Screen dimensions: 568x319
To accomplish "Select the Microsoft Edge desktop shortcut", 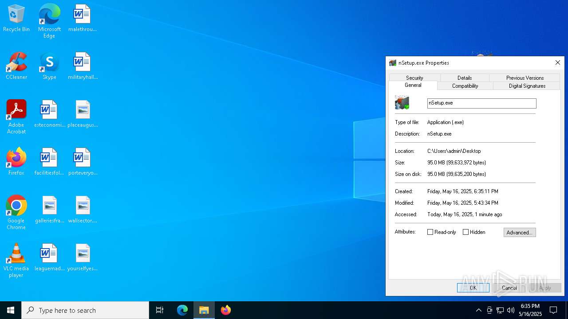I will (x=49, y=21).
